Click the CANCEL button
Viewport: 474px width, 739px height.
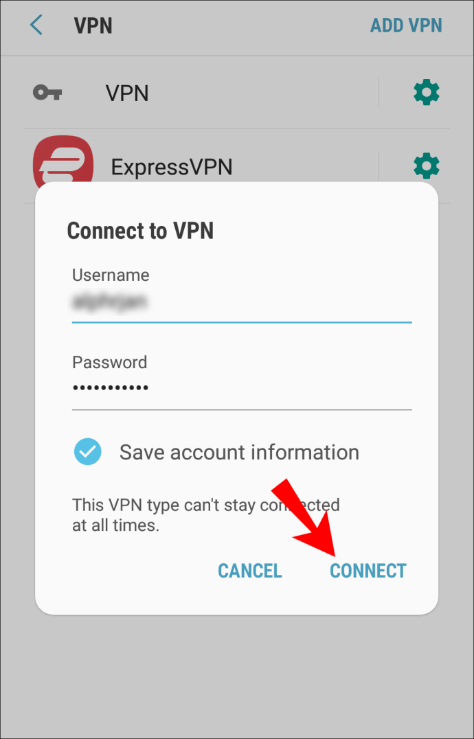tap(250, 570)
